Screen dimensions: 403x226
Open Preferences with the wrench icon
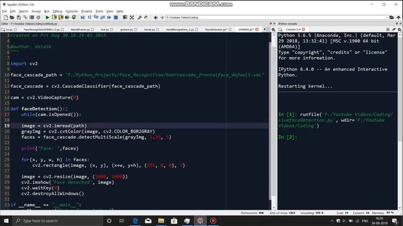pyautogui.click(x=140, y=18)
